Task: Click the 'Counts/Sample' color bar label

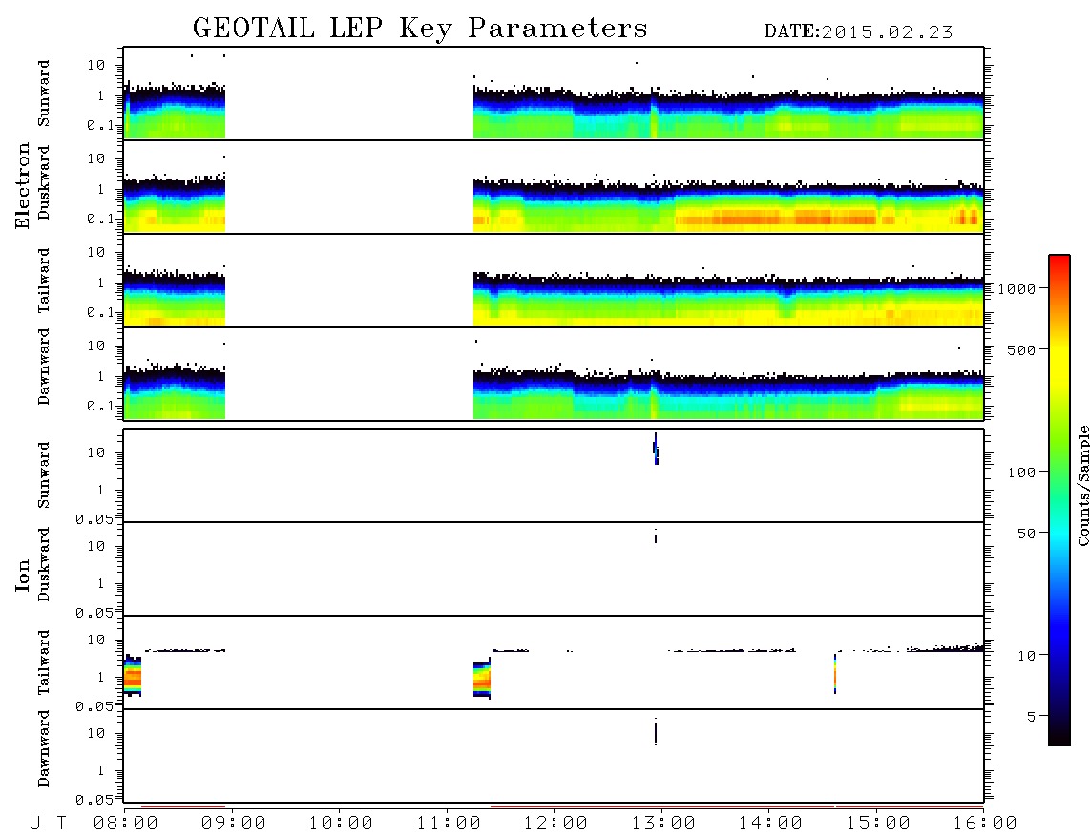Action: (x=1082, y=485)
